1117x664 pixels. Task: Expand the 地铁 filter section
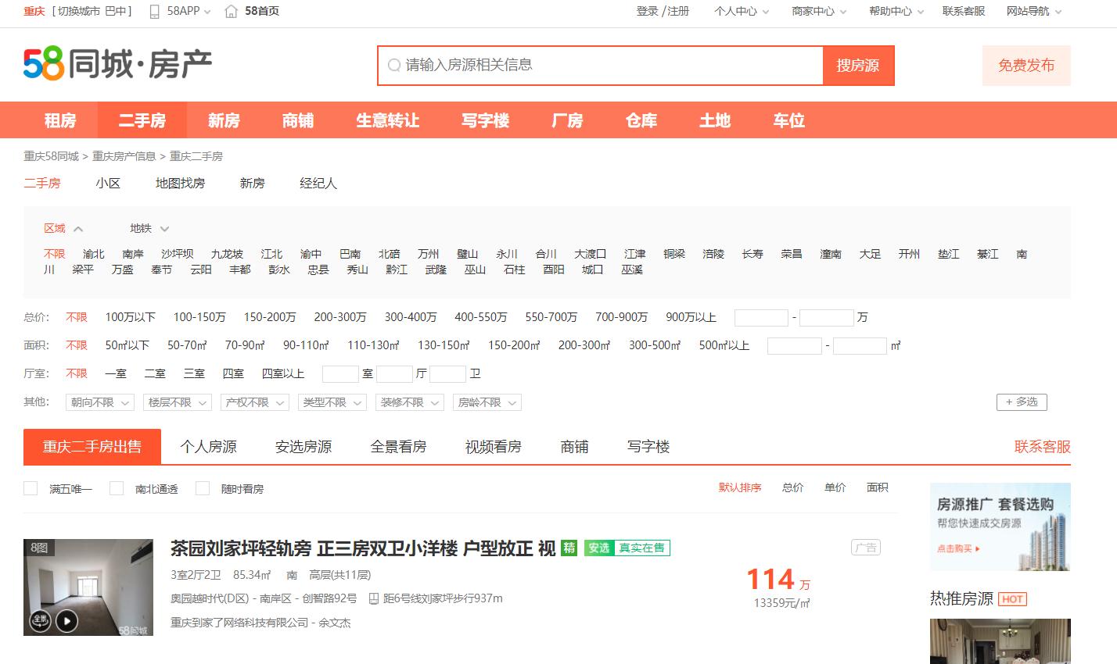click(146, 228)
